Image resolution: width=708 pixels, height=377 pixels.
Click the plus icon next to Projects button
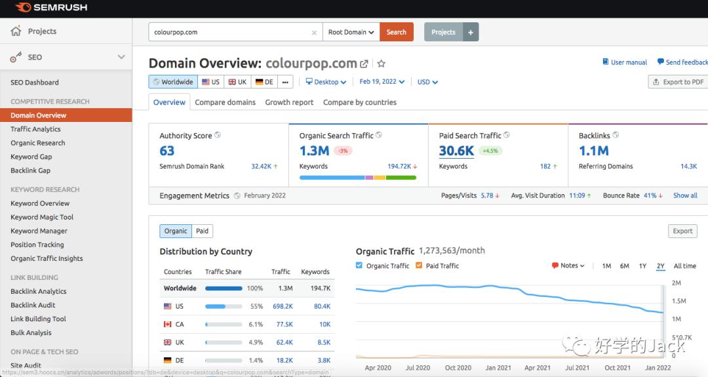tap(471, 32)
